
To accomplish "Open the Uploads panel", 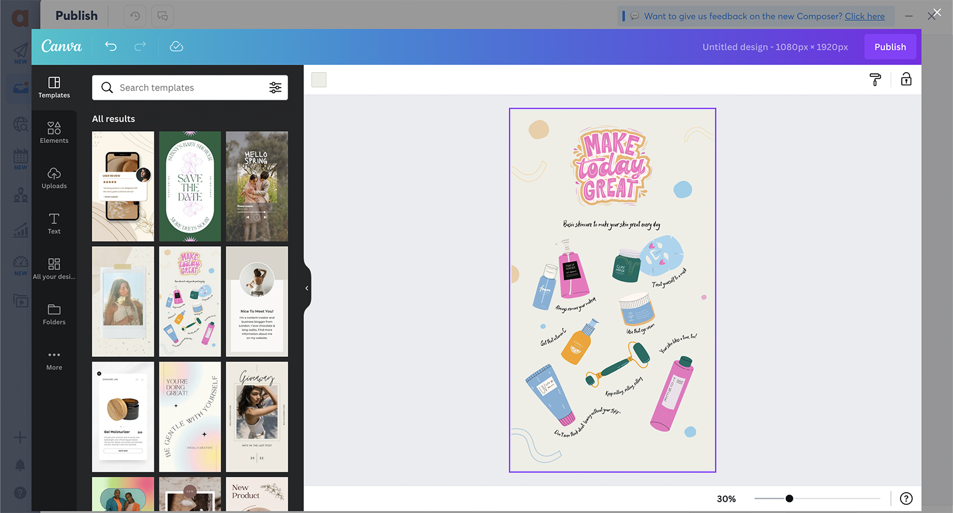I will 54,178.
